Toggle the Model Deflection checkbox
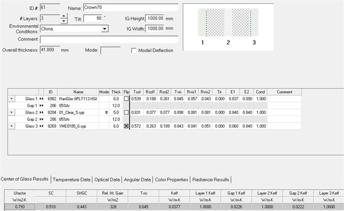This screenshot has width=344, height=211. (134, 50)
